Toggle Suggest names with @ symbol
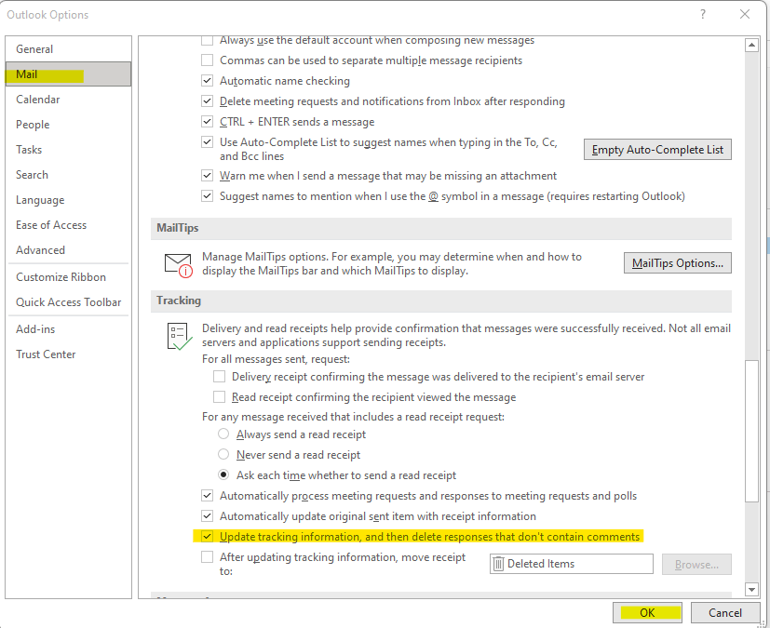Image resolution: width=770 pixels, height=628 pixels. coord(208,196)
